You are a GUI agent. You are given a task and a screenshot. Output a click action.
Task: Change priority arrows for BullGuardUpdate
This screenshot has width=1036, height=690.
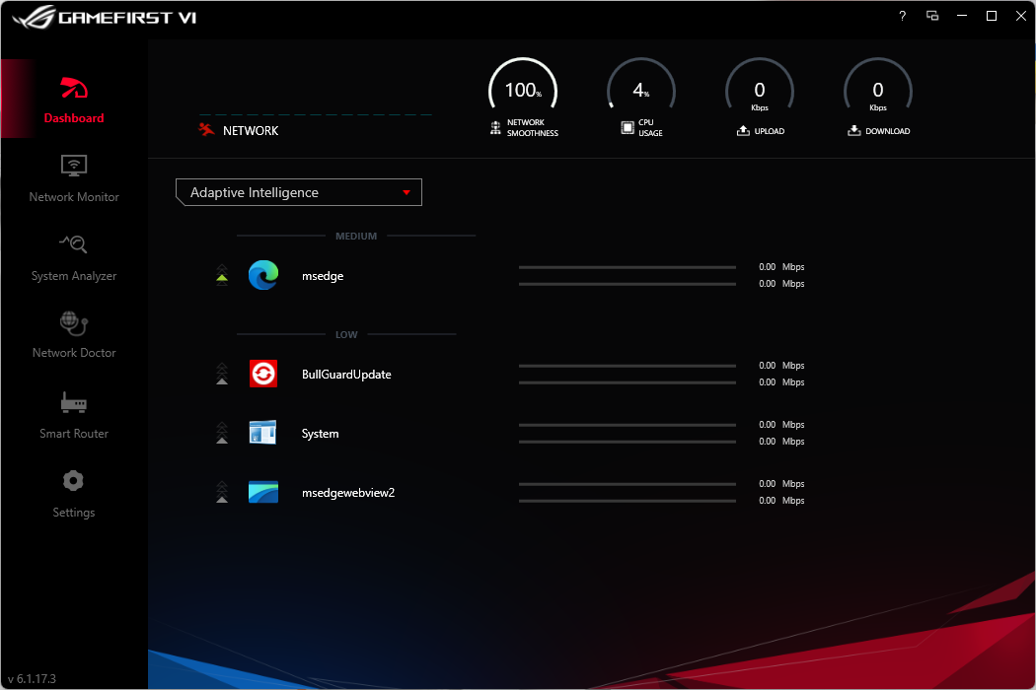click(x=222, y=374)
